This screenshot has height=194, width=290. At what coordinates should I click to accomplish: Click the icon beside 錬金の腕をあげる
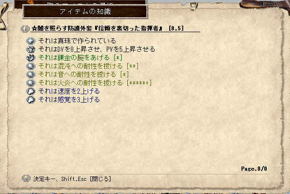(31, 58)
